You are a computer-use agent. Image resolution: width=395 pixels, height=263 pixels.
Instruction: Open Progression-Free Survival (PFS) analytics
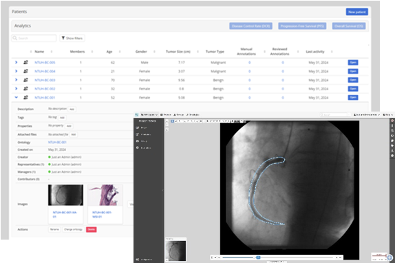pyautogui.click(x=302, y=26)
